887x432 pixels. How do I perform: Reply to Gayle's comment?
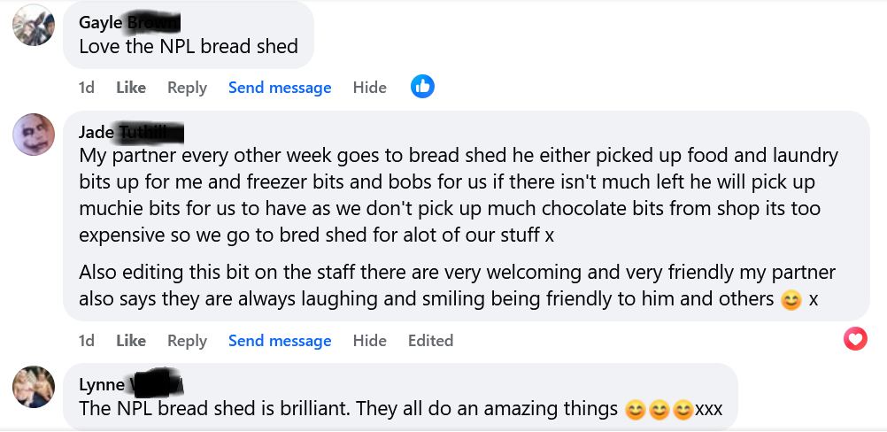[x=187, y=88]
